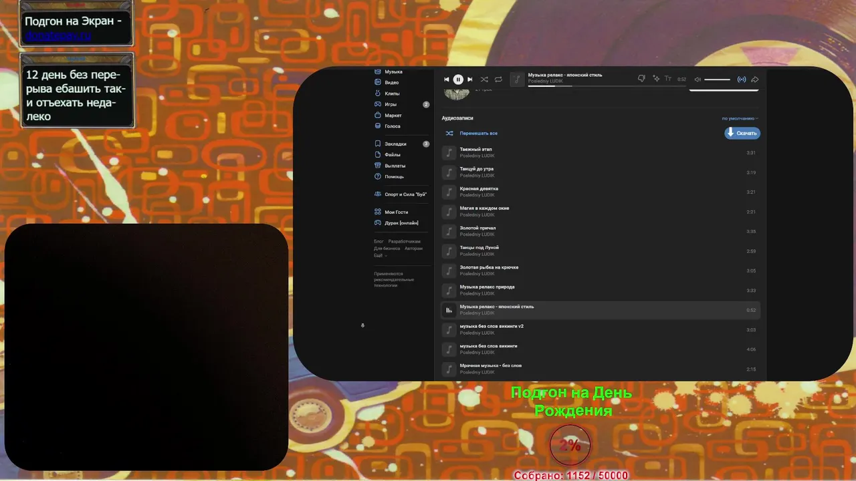Open the по умолчанию sort dropdown
This screenshot has width=856, height=481.
tap(740, 118)
